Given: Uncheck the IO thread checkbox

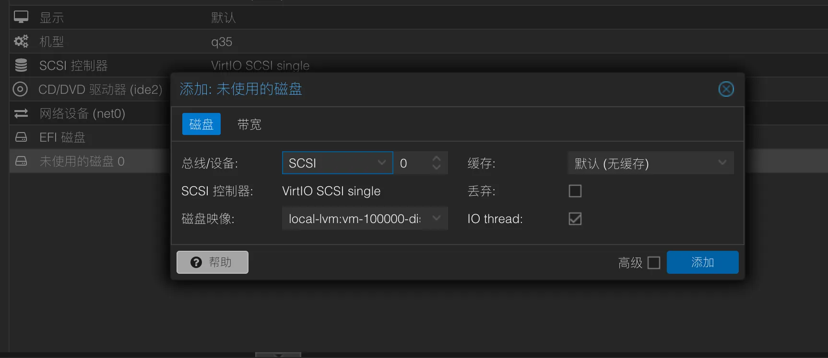Looking at the screenshot, I should [x=575, y=219].
